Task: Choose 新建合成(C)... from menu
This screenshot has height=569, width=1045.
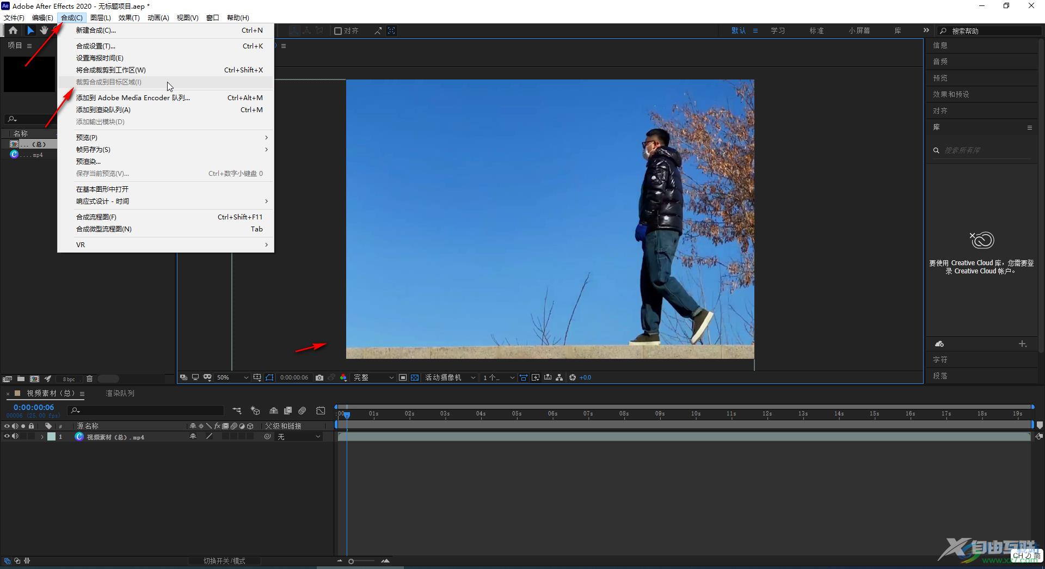Action: click(165, 30)
